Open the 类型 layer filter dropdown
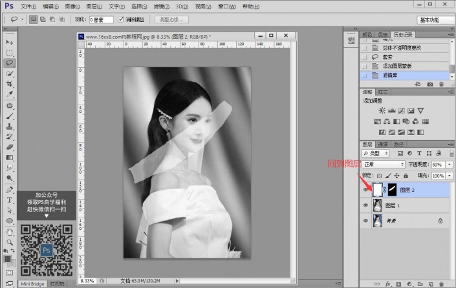Viewport: 456px width, 288px height. 375,154
